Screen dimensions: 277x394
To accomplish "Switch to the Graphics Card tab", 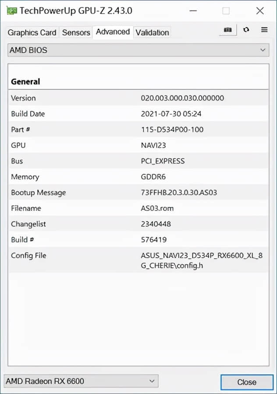I will [32, 32].
